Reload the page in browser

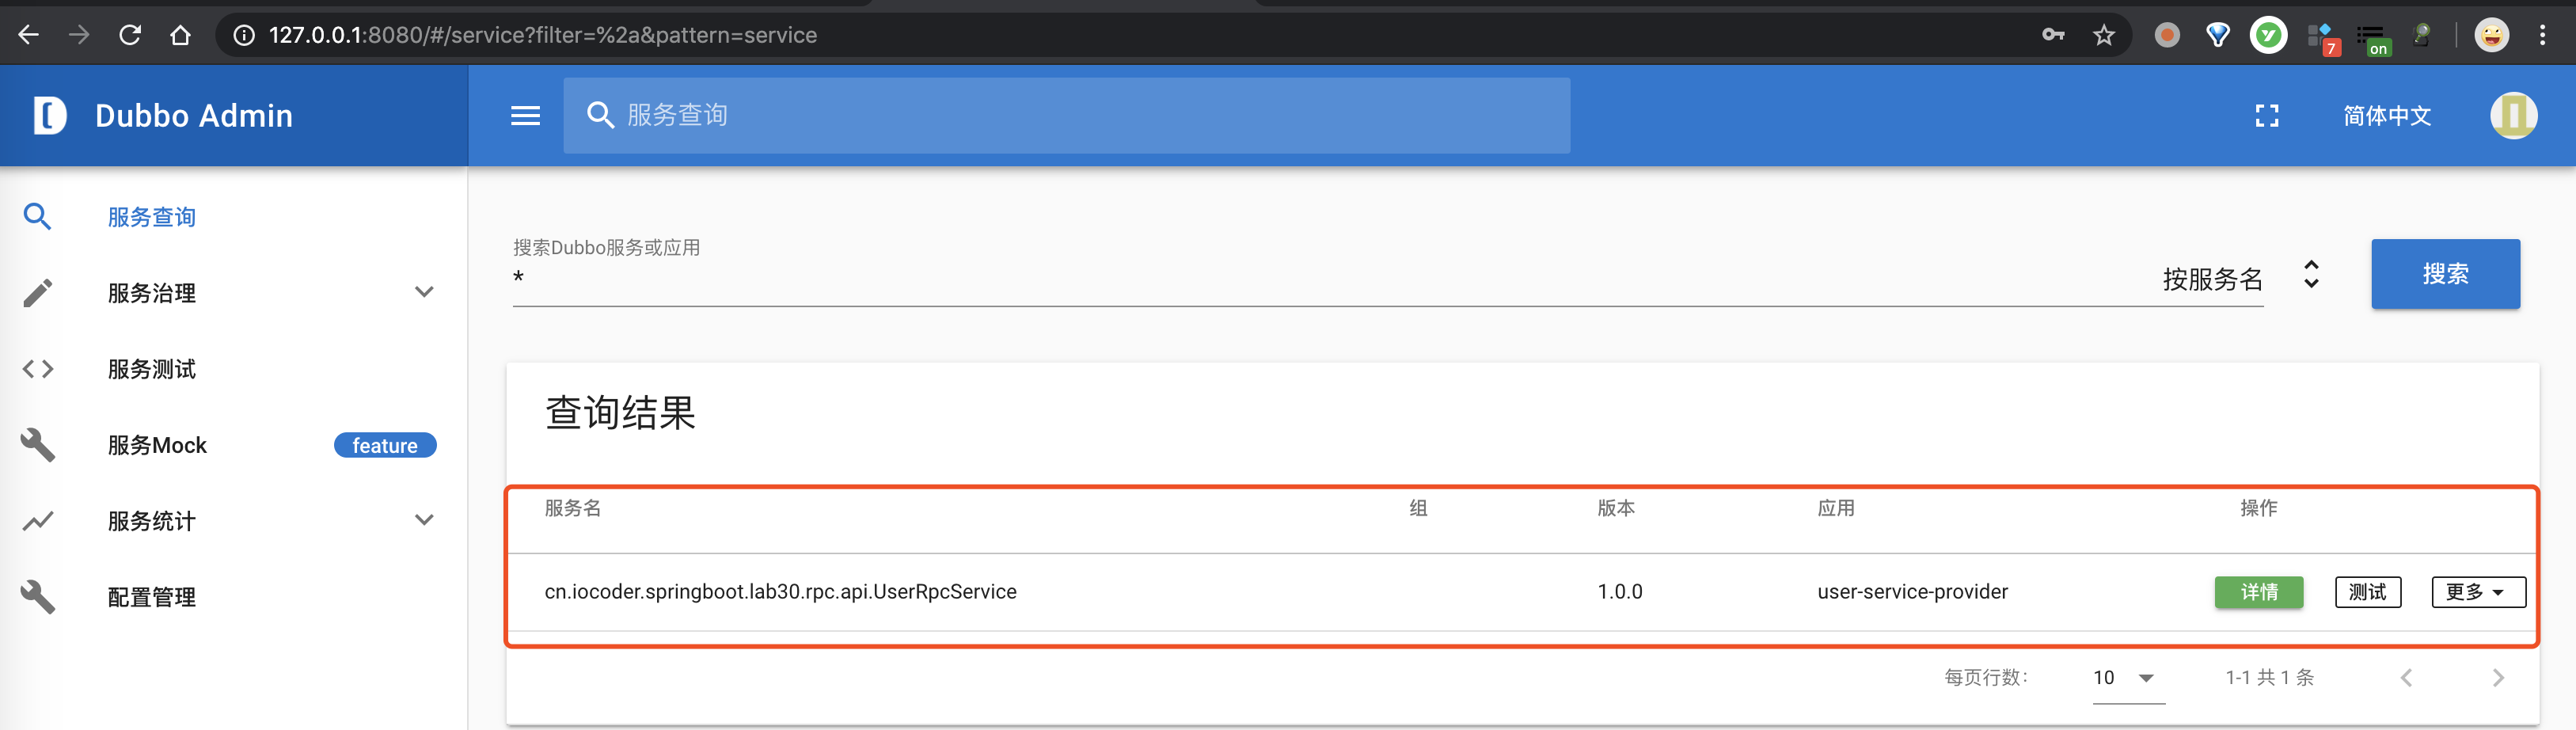tap(130, 36)
